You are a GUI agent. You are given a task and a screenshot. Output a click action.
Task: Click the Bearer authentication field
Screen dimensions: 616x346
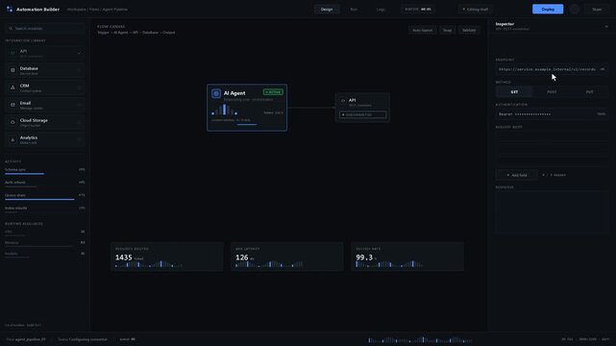(x=552, y=114)
